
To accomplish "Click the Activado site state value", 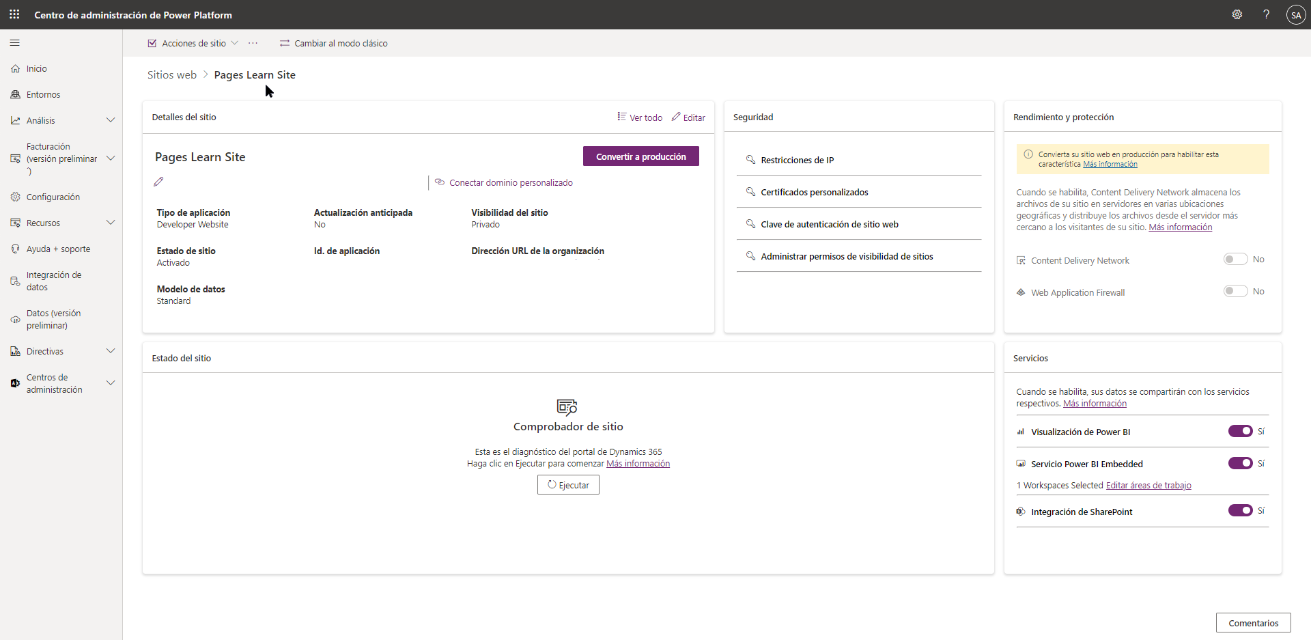I will (x=173, y=263).
